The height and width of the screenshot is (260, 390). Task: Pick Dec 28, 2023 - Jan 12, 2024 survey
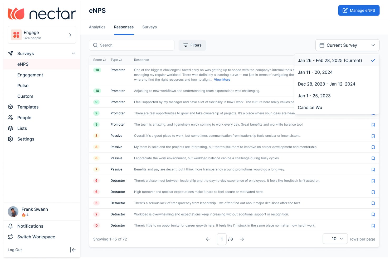[337, 84]
